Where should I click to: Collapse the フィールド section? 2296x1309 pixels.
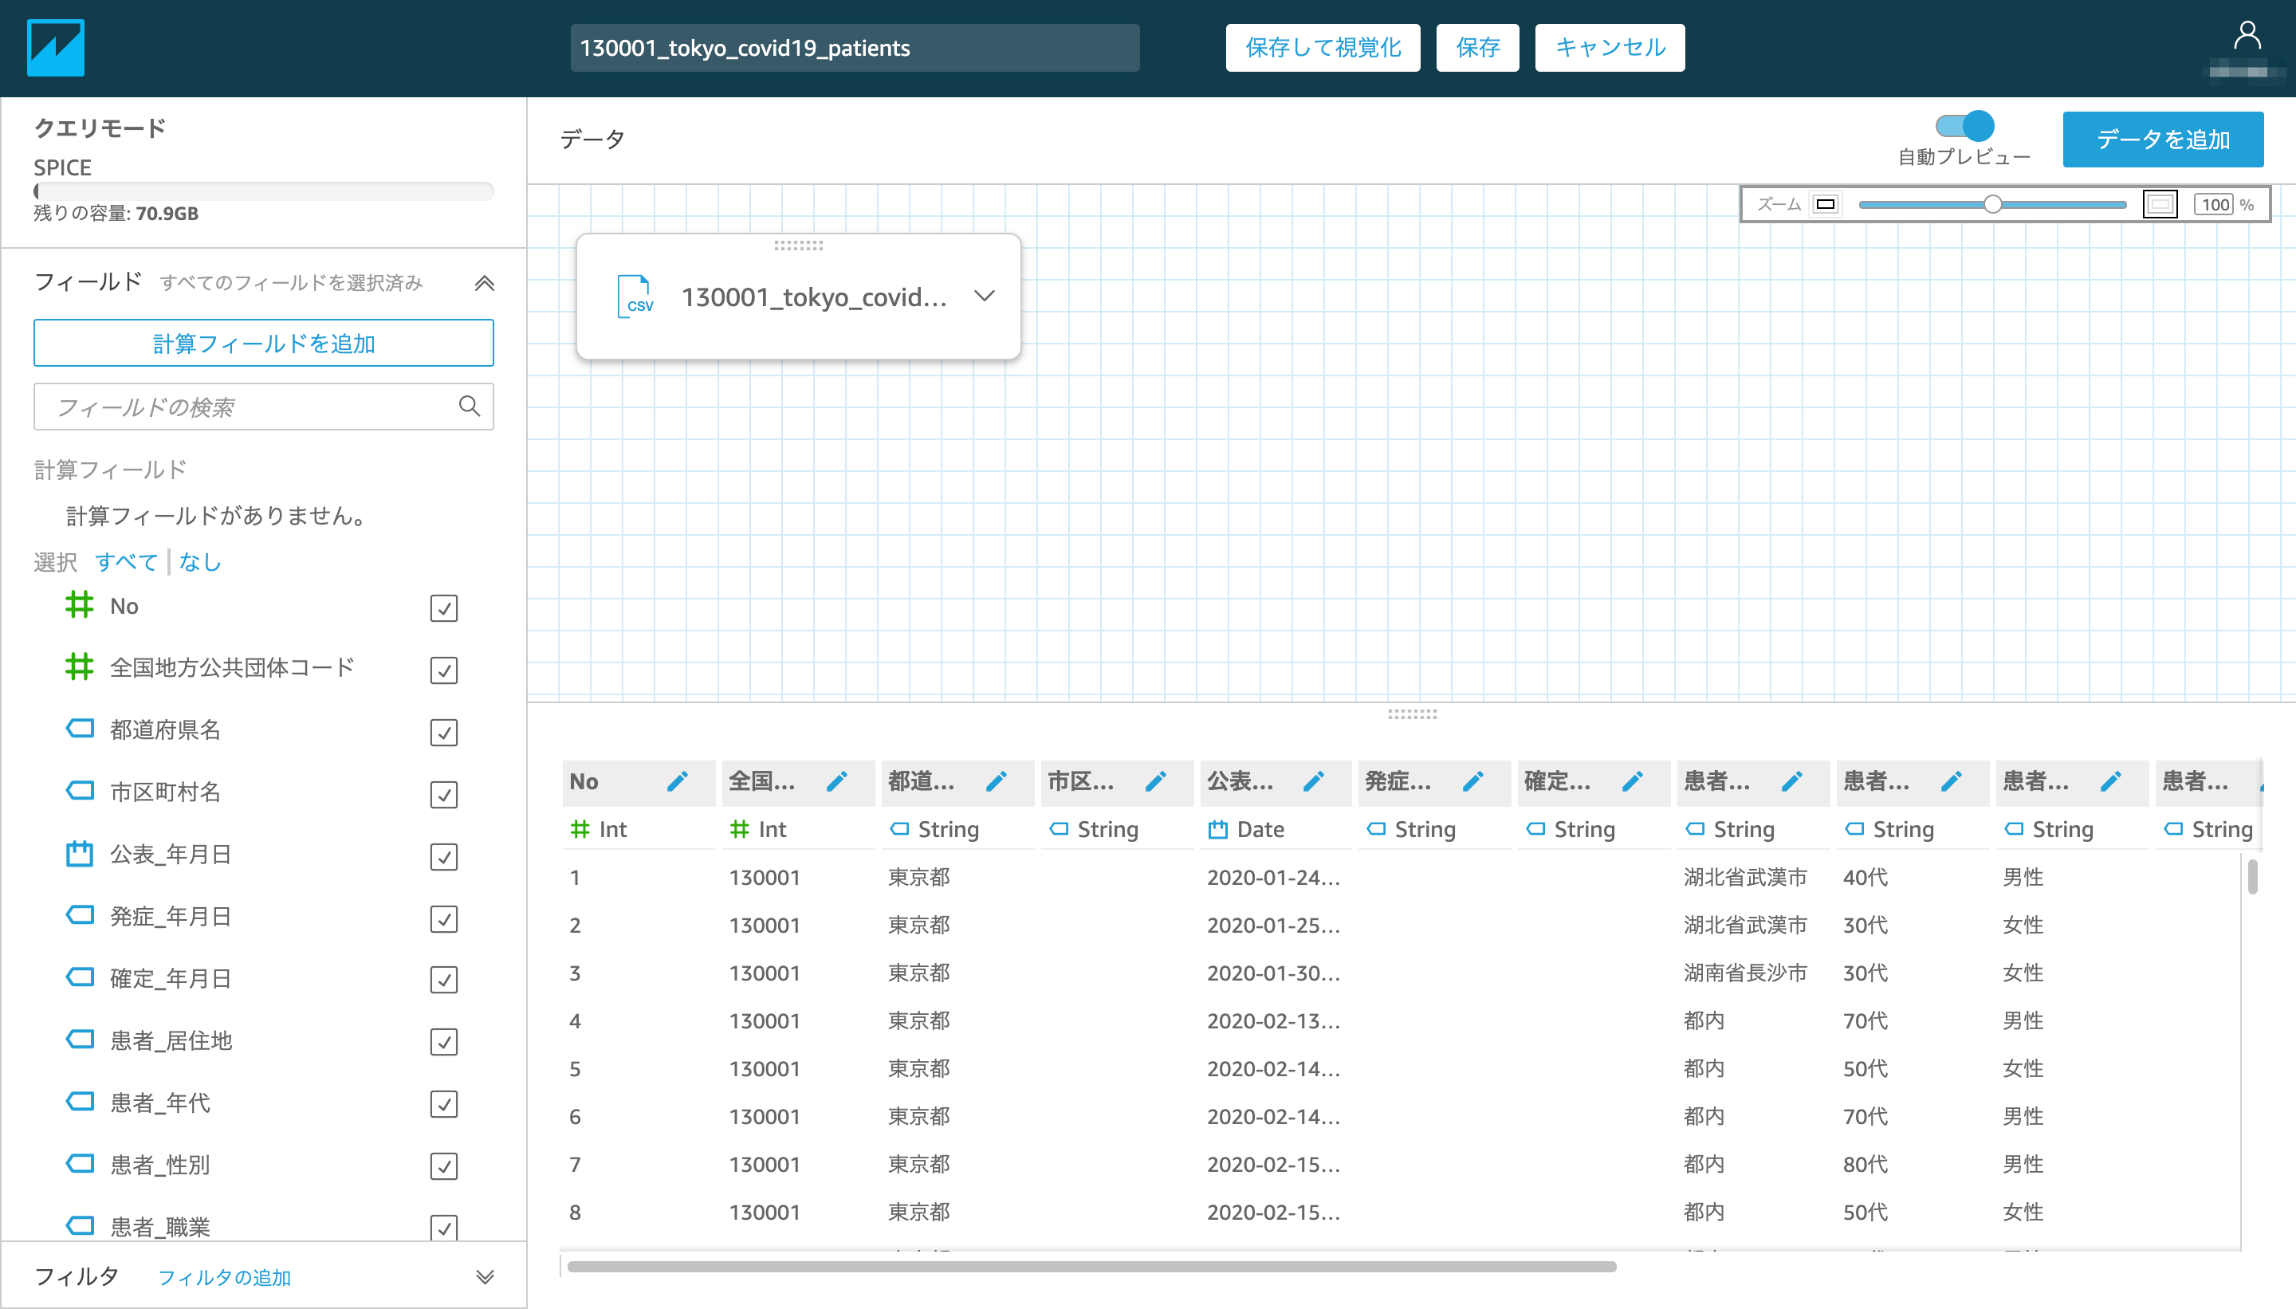[485, 283]
